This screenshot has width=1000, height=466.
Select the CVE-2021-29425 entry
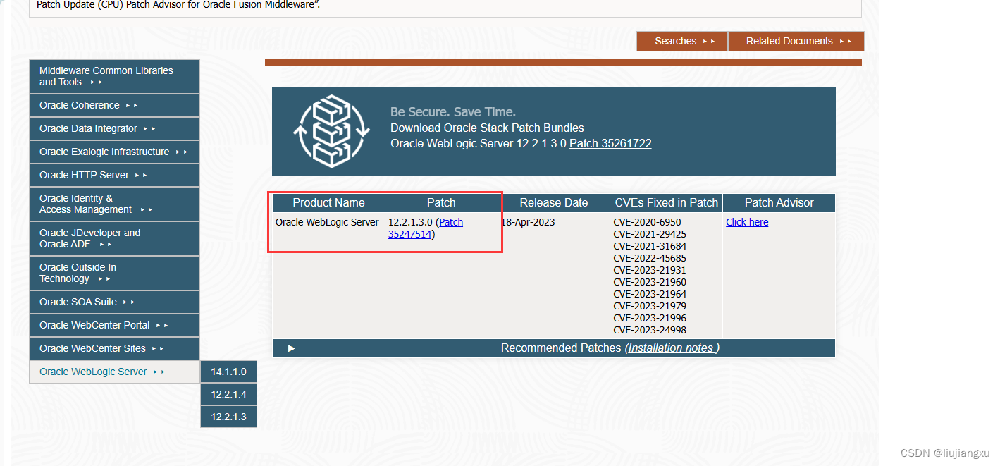click(x=650, y=234)
